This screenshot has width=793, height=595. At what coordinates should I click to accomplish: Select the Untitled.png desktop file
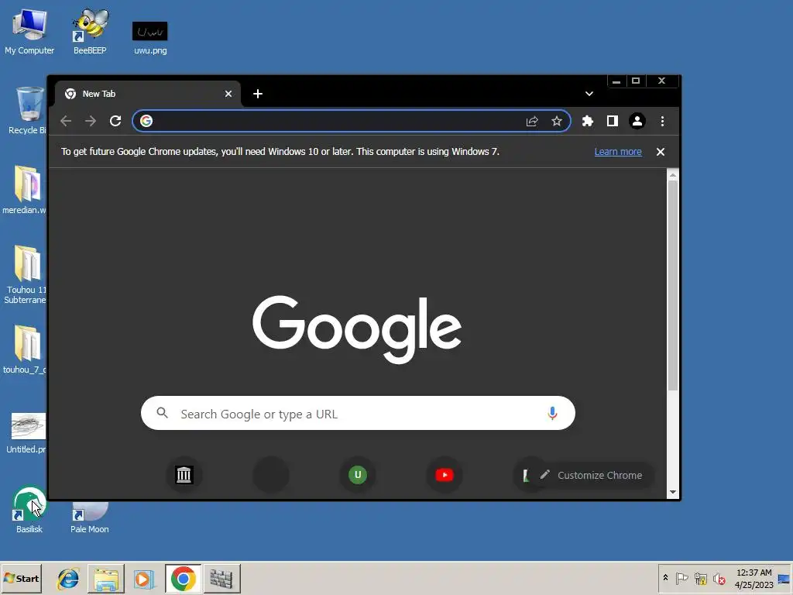(26, 433)
